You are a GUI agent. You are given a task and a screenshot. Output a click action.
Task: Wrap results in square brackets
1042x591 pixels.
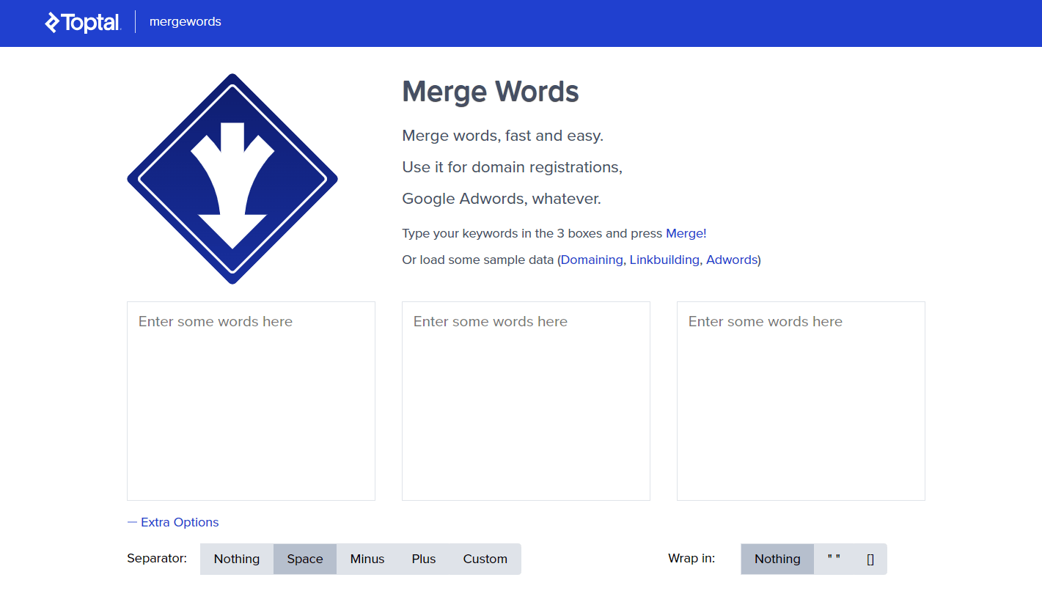[x=870, y=559]
